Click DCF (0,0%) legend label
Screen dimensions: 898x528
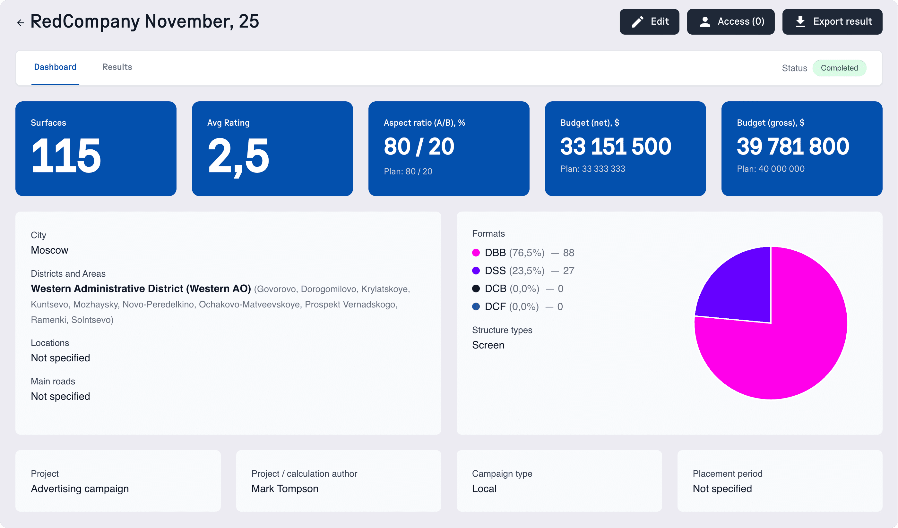pyautogui.click(x=512, y=306)
